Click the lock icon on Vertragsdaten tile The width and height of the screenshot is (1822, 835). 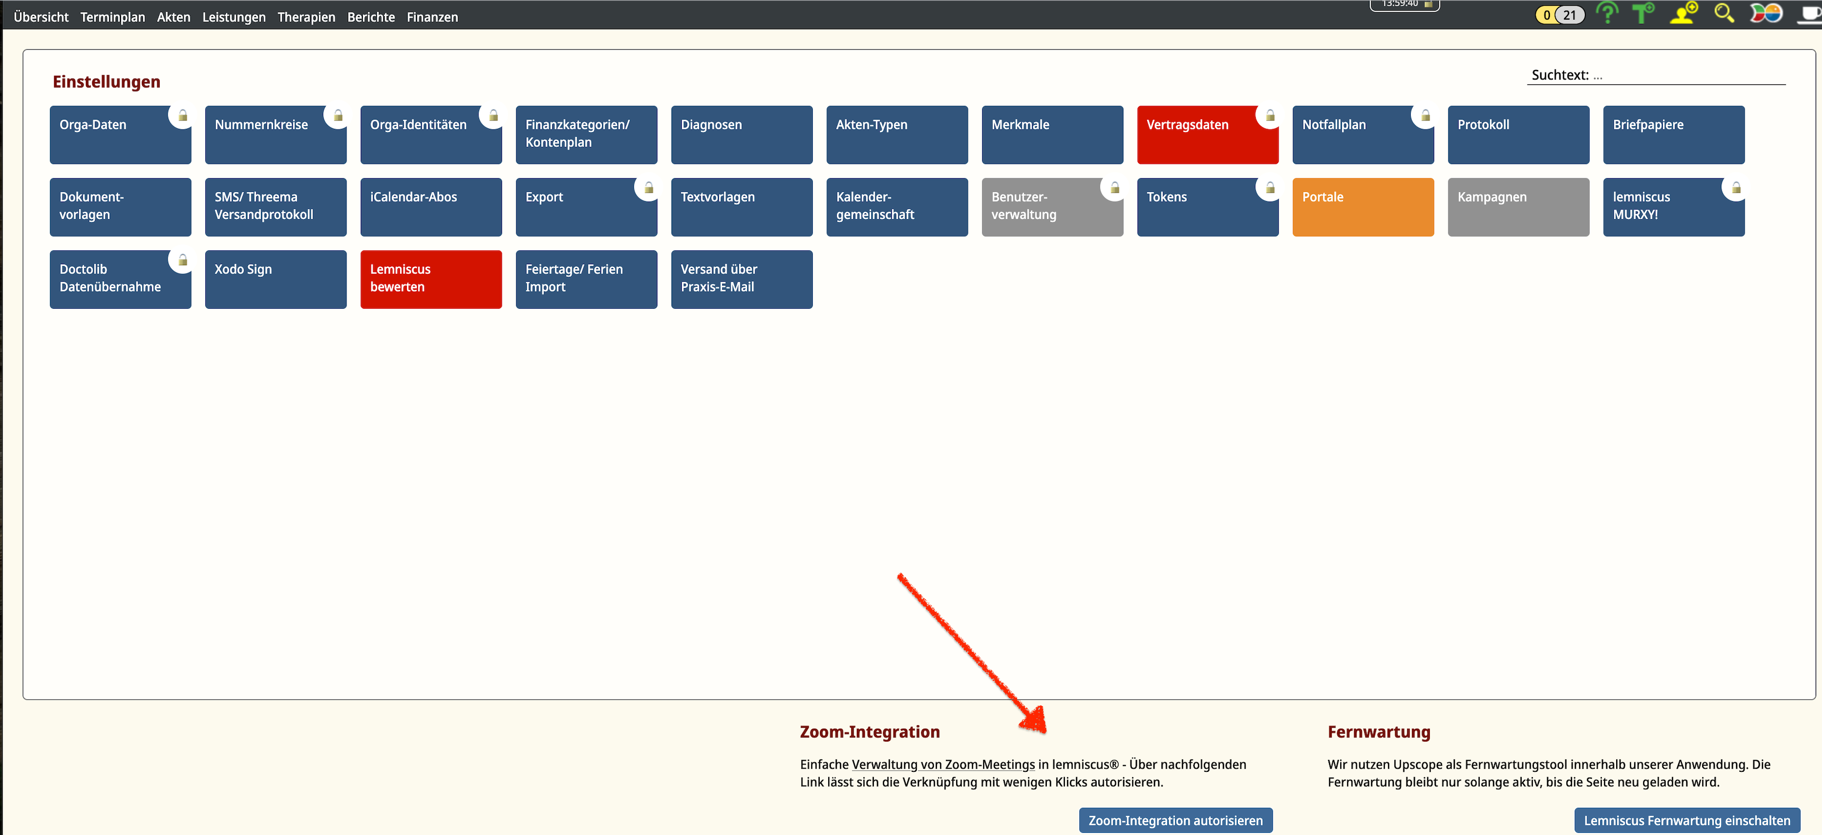coord(1270,115)
